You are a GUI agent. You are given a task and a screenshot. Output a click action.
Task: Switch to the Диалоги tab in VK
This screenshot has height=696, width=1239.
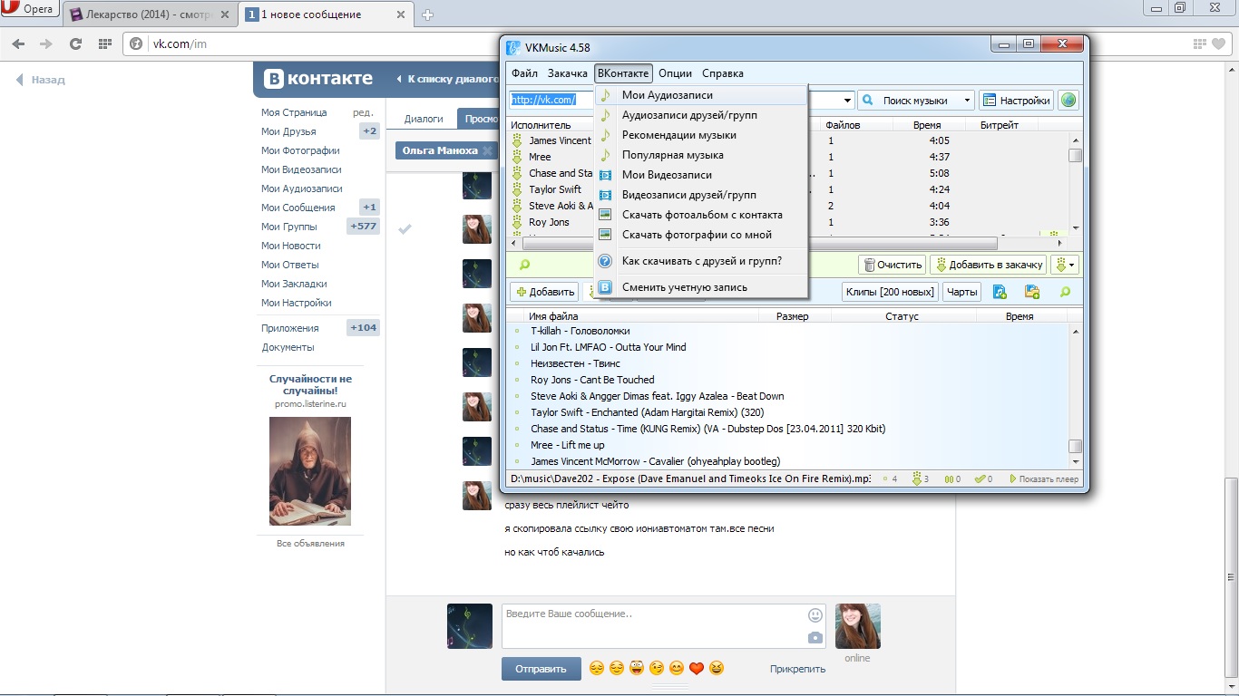424,119
